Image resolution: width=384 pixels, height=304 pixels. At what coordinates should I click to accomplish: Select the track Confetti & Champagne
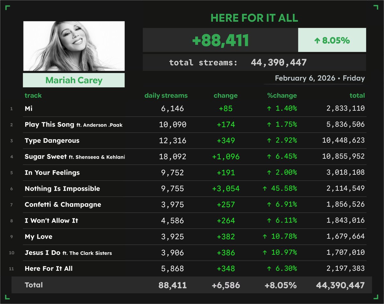[63, 205]
